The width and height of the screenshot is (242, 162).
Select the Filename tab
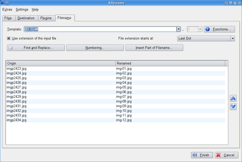pos(65,18)
